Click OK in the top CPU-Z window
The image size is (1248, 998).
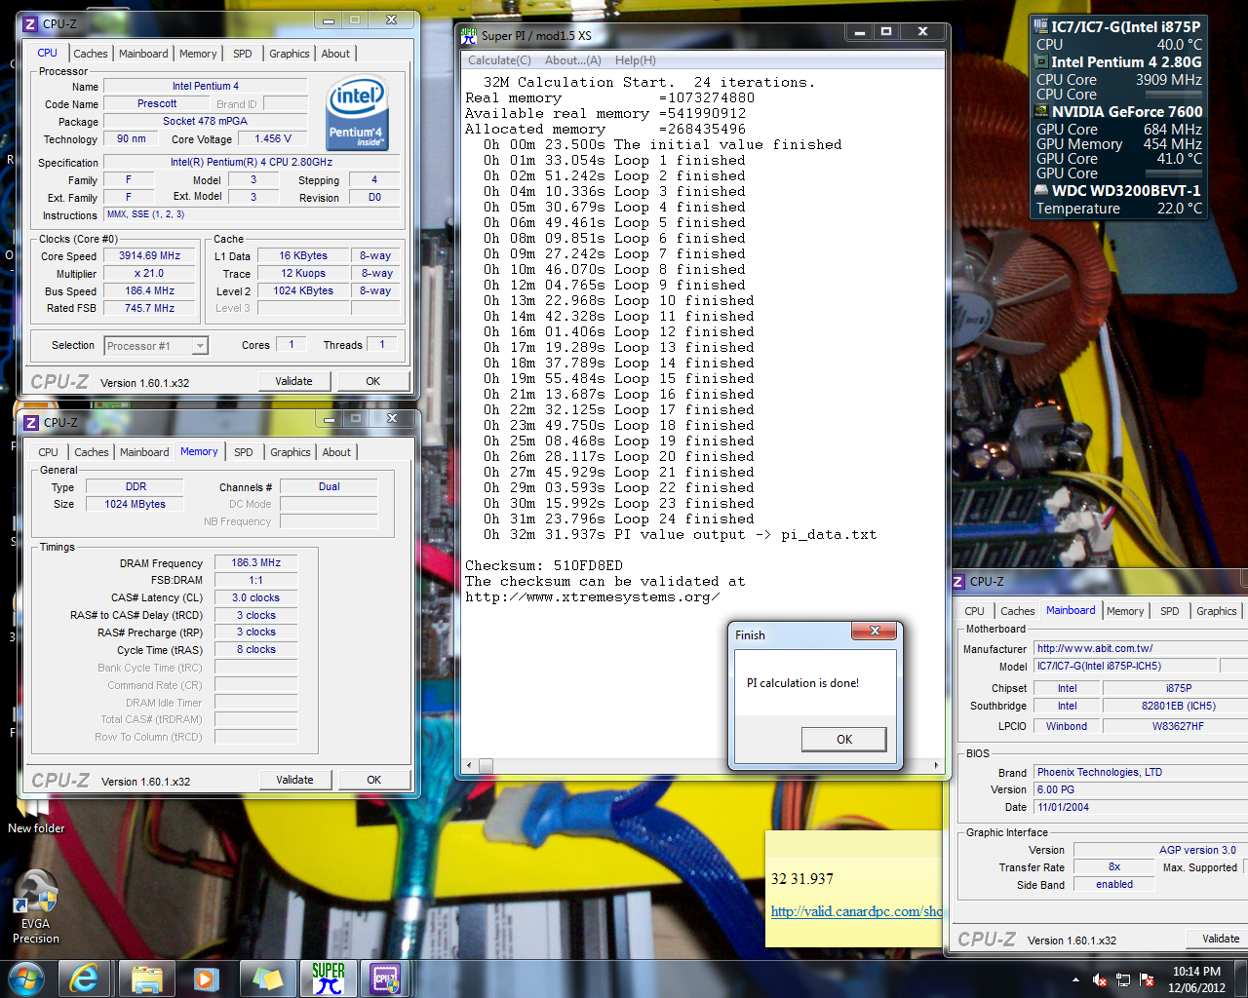click(372, 381)
